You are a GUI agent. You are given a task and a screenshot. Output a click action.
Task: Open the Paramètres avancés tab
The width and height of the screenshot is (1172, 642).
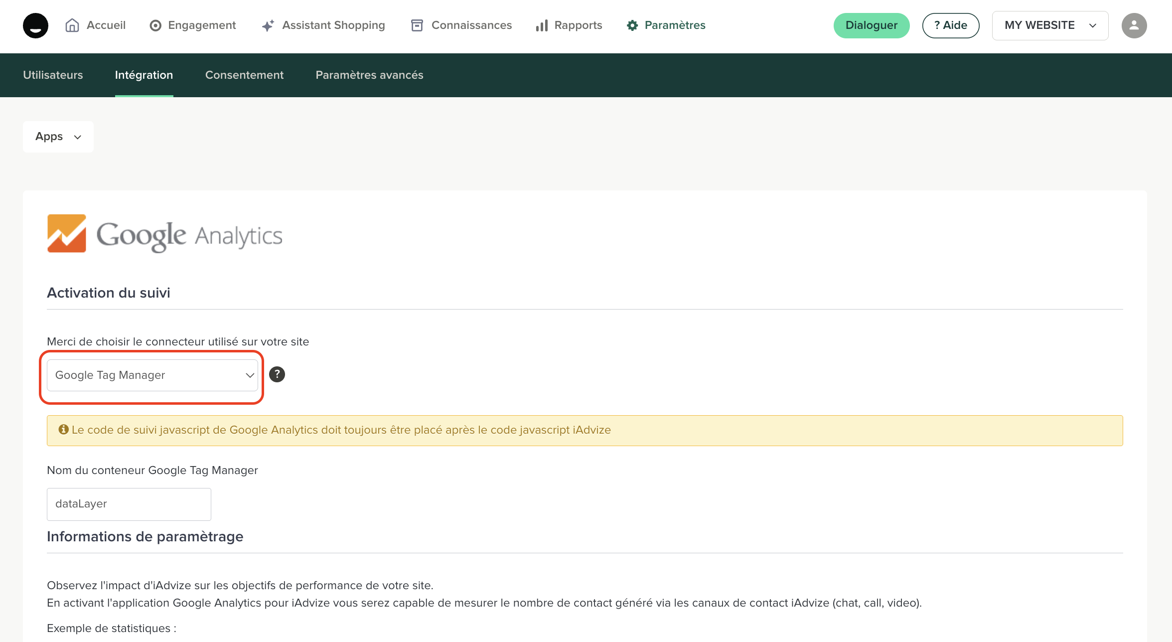pos(369,75)
